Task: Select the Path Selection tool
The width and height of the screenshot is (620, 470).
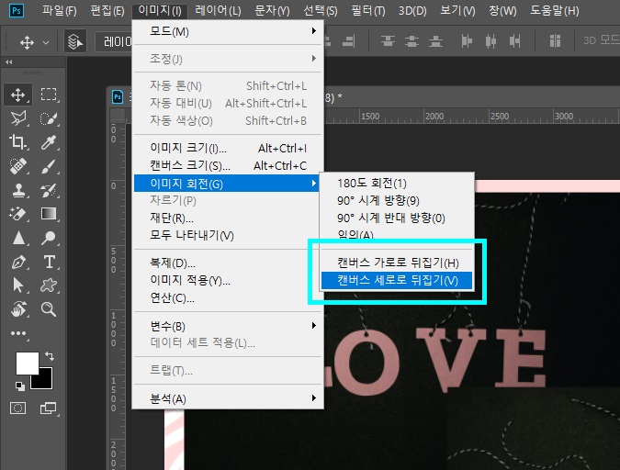Action: tap(17, 285)
